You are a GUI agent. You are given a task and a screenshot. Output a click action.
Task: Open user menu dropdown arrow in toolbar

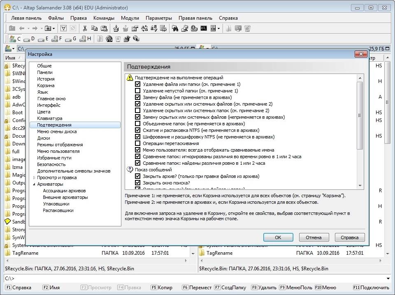(x=218, y=28)
